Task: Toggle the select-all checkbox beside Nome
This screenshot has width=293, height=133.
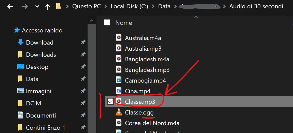Action: 107,23
